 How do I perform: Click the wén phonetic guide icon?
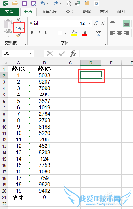click(x=99, y=33)
